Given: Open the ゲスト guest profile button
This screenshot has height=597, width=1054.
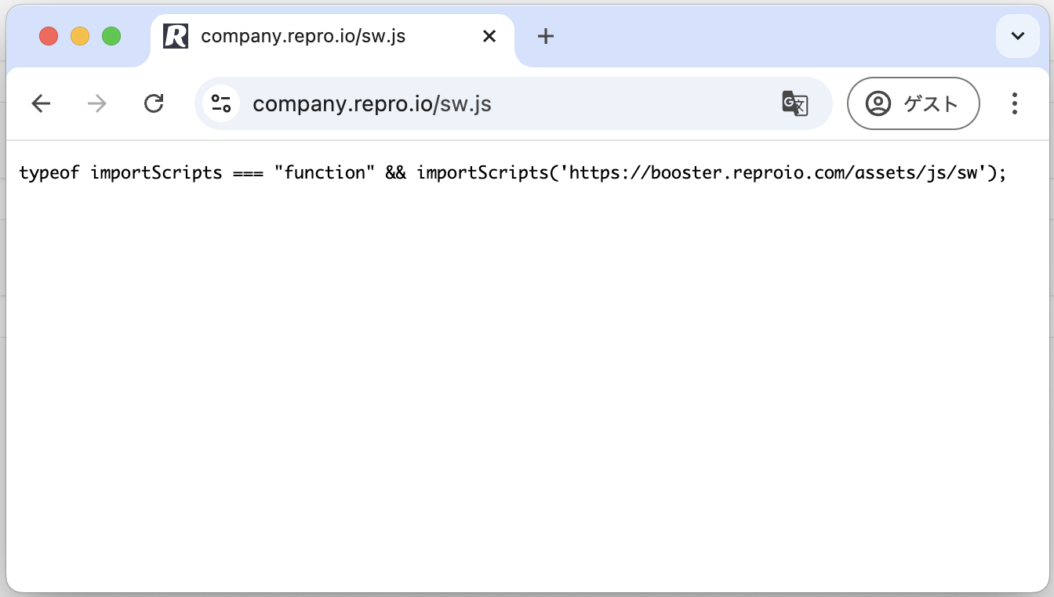Looking at the screenshot, I should (913, 103).
